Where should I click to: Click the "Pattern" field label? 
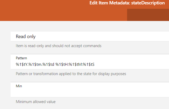point(21,58)
